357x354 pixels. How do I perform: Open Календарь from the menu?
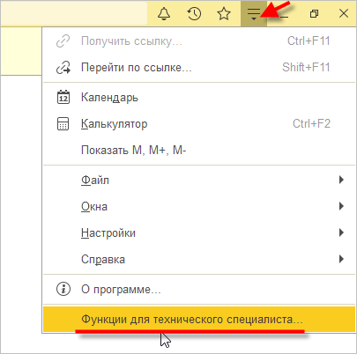click(199, 97)
